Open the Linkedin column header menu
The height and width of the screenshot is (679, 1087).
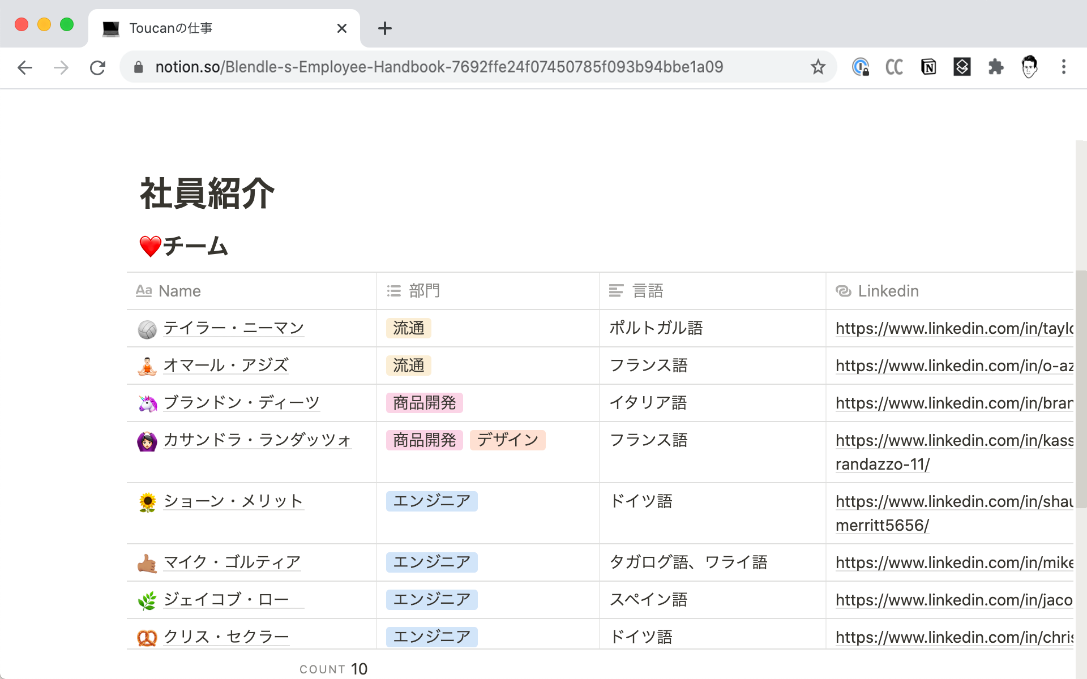[888, 291]
